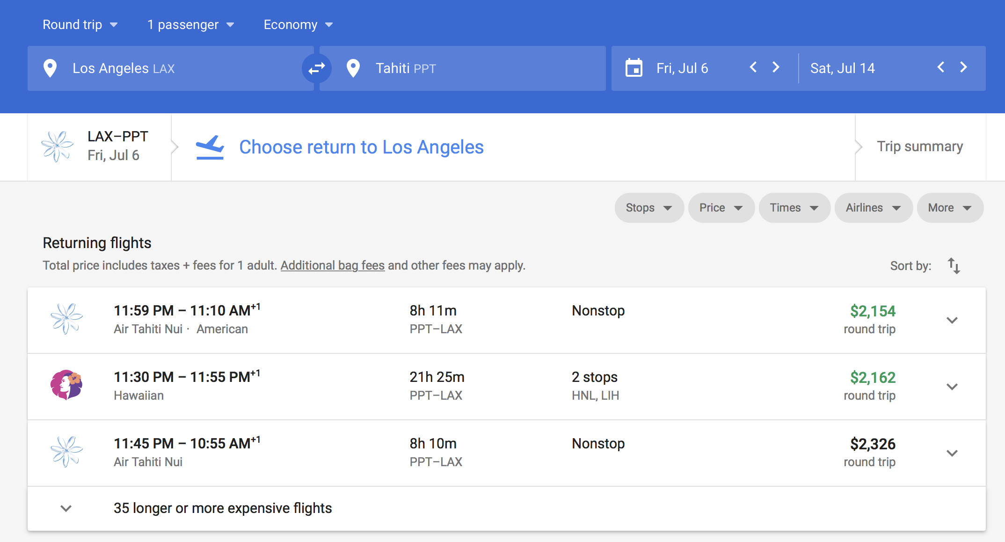Click the 8h 10m duration text
The width and height of the screenshot is (1005, 542).
click(433, 443)
